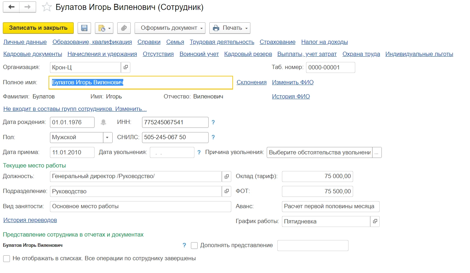Screen dimensions: 470x273
Task: Click the favorites star icon
Action: click(47, 7)
